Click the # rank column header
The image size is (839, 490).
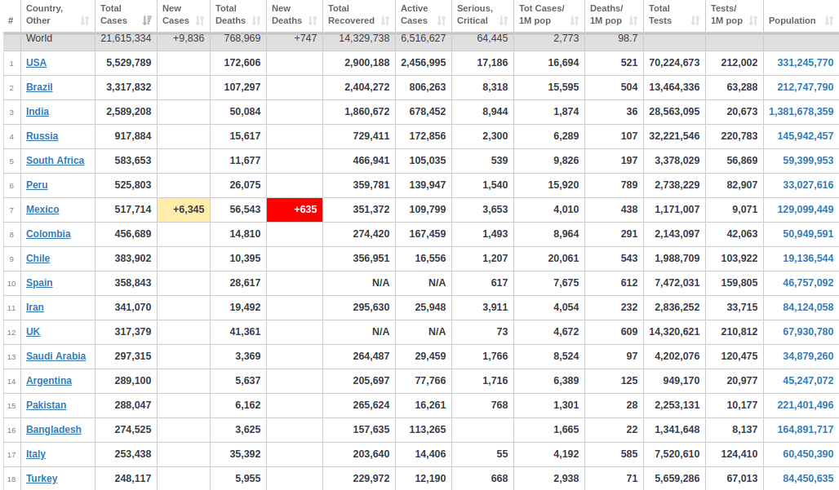coord(11,21)
